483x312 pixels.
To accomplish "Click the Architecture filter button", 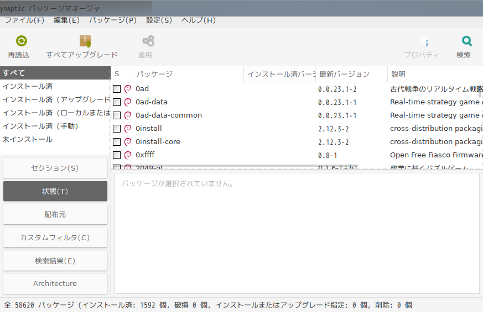I will pyautogui.click(x=55, y=284).
